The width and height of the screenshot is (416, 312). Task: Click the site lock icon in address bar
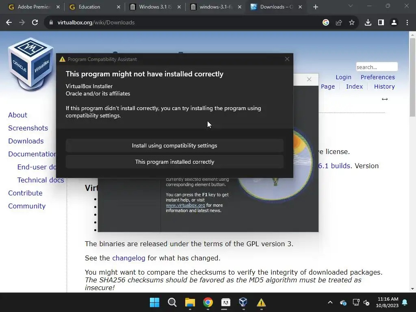[x=51, y=23]
